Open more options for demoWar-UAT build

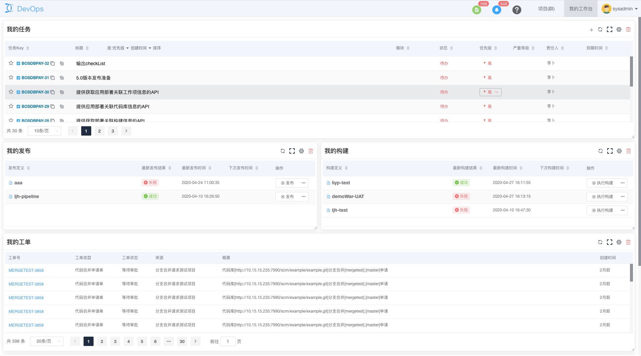pos(623,197)
